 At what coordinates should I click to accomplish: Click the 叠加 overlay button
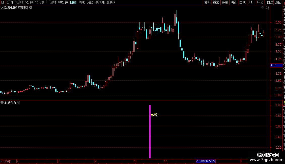pos(216,2)
